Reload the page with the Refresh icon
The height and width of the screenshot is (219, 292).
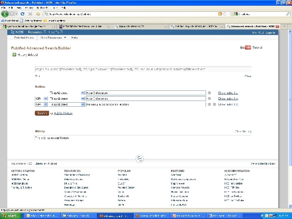click(x=23, y=14)
